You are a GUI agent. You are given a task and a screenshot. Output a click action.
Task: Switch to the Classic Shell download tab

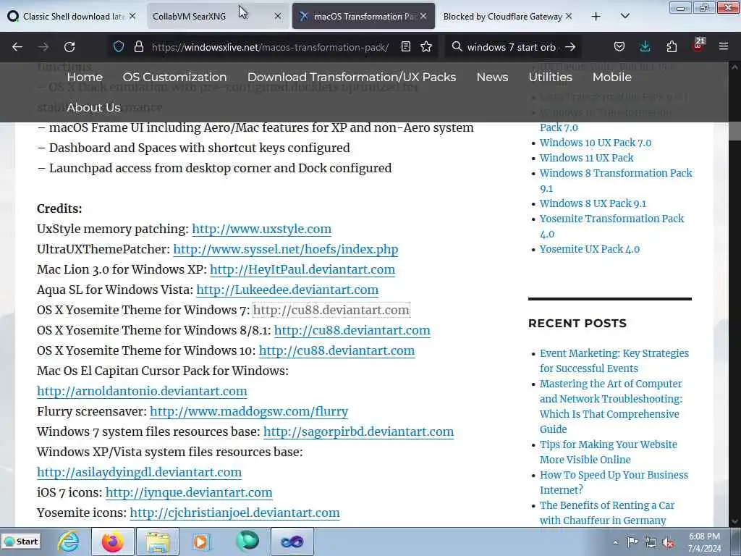pyautogui.click(x=73, y=16)
